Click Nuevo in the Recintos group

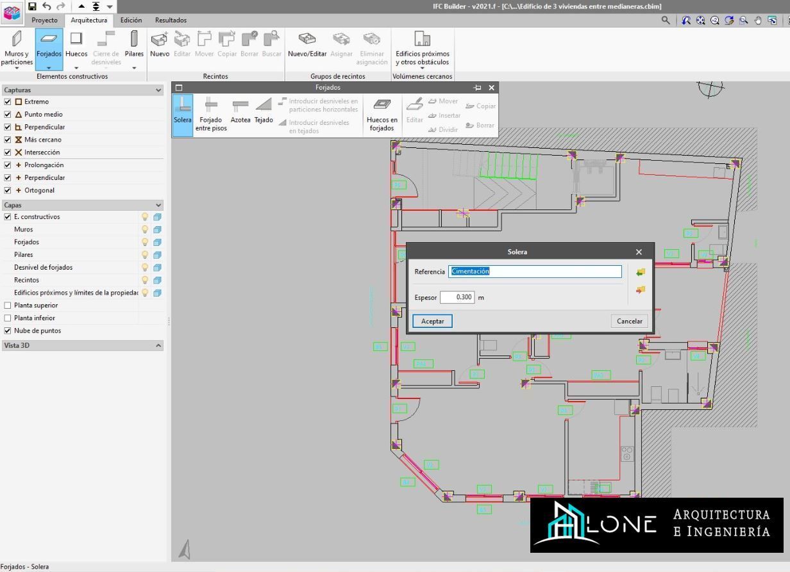[160, 44]
